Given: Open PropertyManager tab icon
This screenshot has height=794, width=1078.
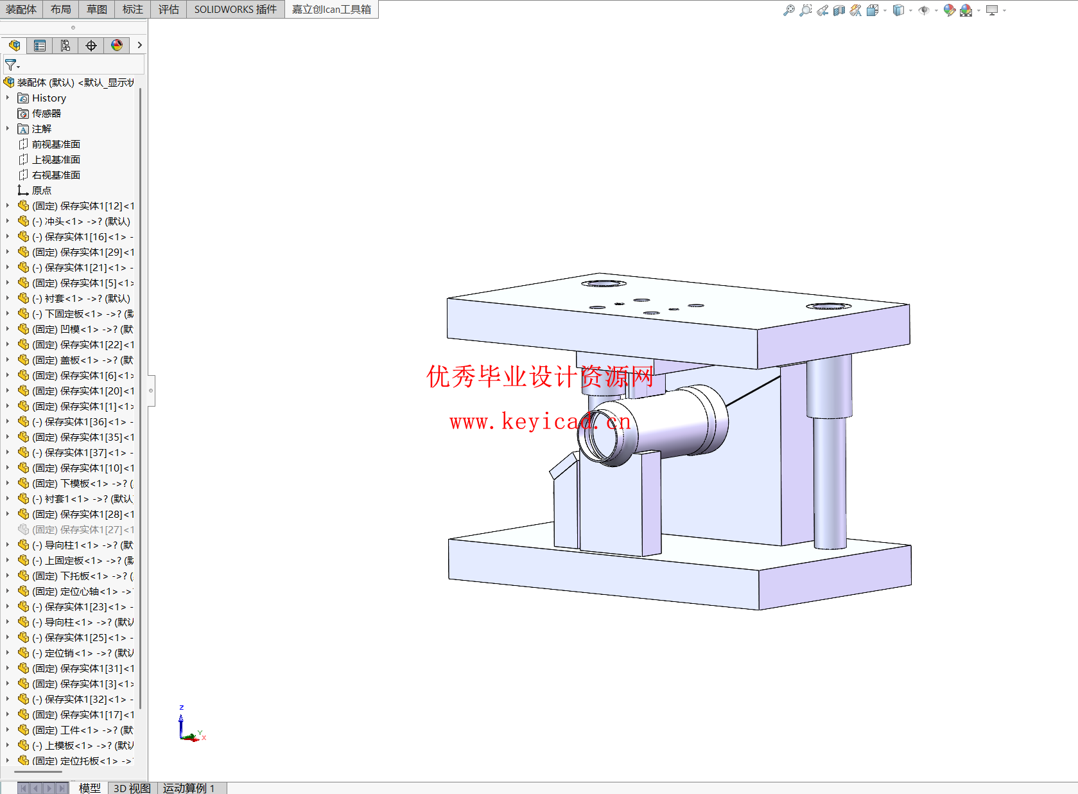Looking at the screenshot, I should (40, 46).
